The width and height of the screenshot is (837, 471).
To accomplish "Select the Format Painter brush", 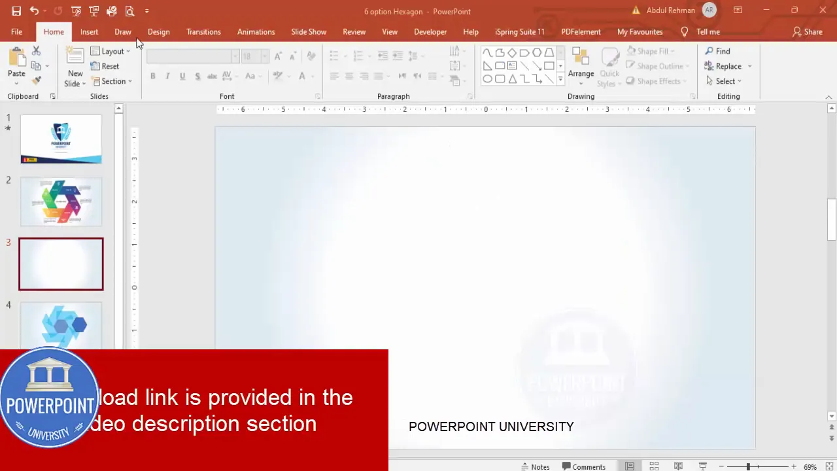I will [x=36, y=81].
